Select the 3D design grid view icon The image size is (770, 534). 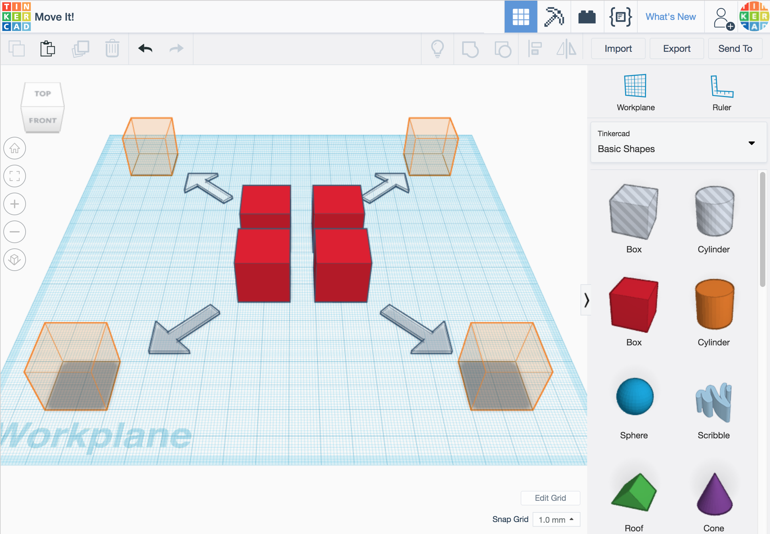pos(520,17)
